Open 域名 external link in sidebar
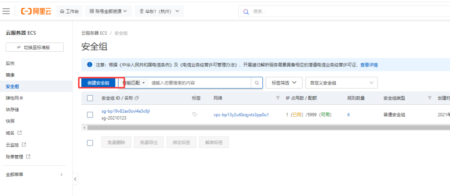This screenshot has height=196, width=450. (14, 133)
